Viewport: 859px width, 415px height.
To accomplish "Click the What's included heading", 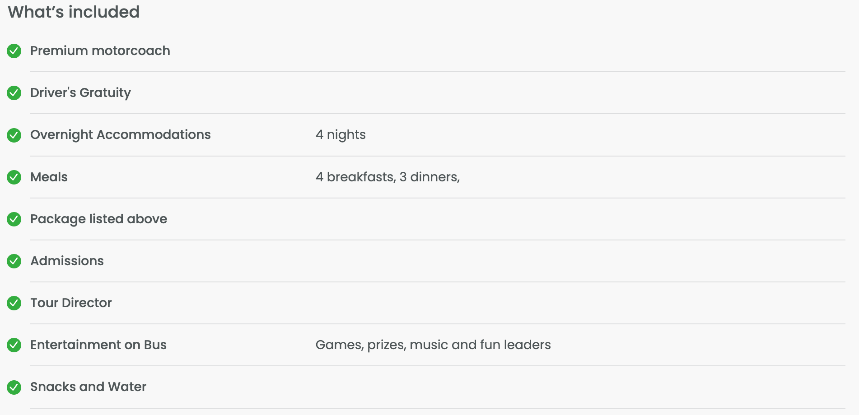I will click(x=74, y=12).
